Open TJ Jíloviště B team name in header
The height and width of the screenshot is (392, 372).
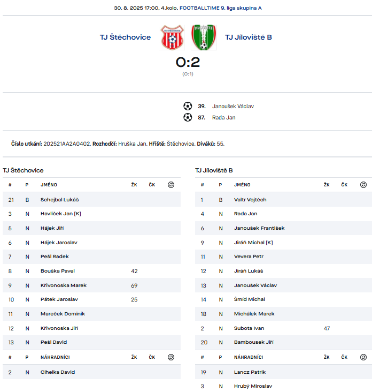coord(249,37)
